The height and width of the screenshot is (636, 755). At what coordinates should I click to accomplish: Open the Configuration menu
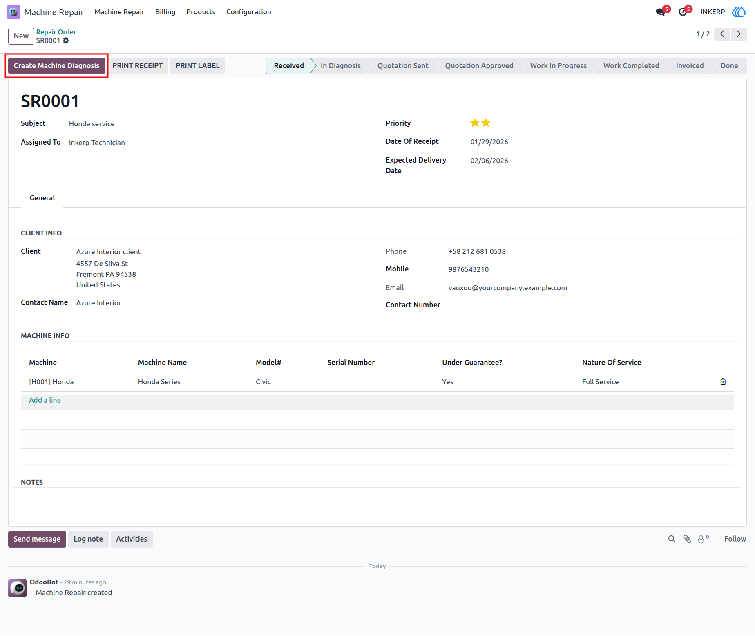(x=249, y=12)
